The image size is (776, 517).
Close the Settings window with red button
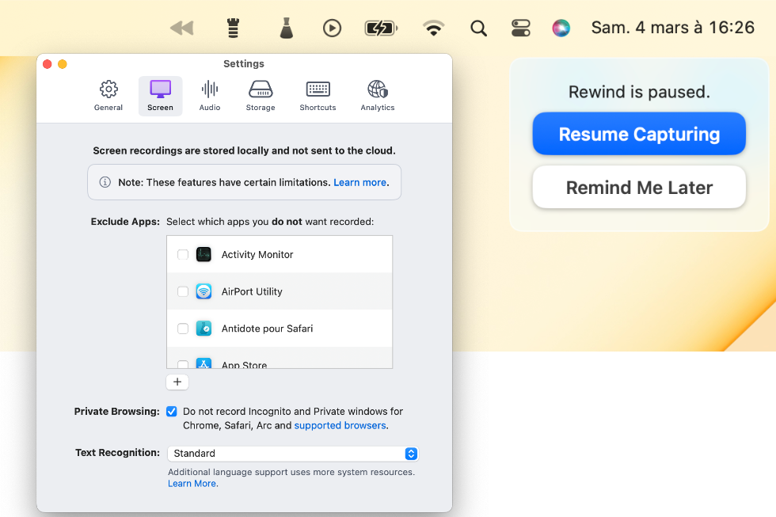[x=48, y=64]
